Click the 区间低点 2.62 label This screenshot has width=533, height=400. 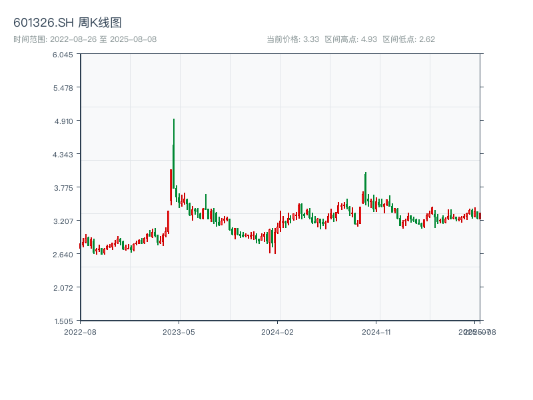click(x=408, y=39)
